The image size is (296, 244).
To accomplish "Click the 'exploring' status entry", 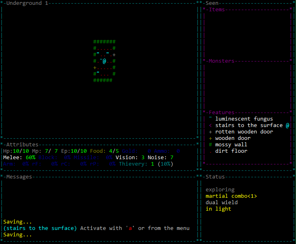I will [x=220, y=190].
